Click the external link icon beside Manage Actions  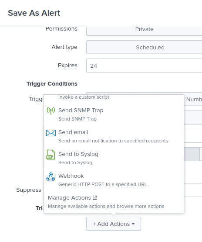point(95,197)
